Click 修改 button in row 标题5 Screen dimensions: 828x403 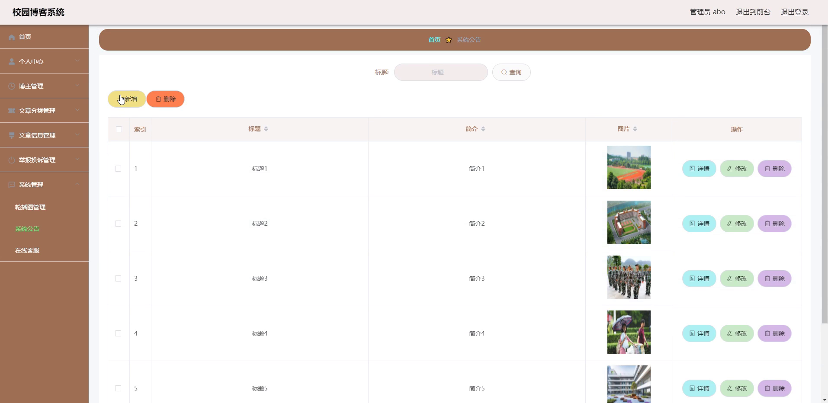[x=737, y=388]
